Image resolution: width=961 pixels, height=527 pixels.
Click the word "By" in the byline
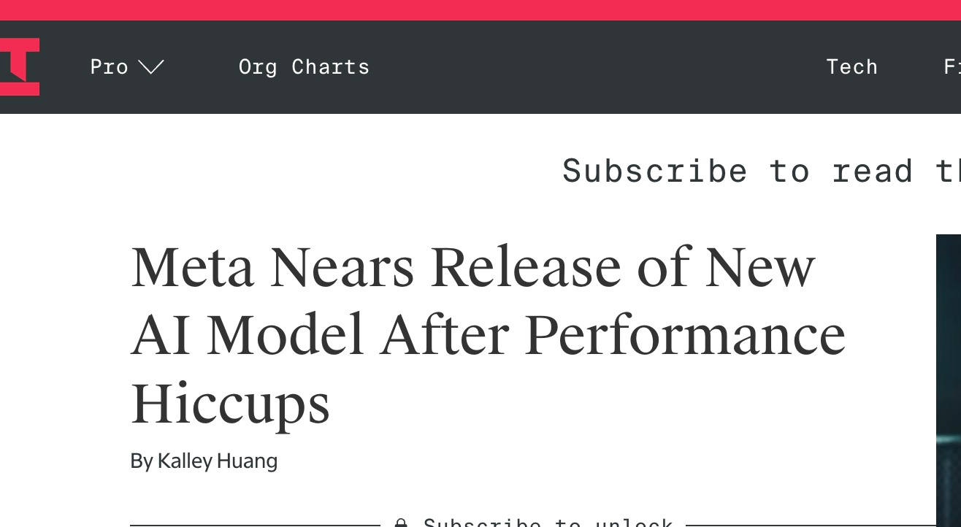coord(141,461)
